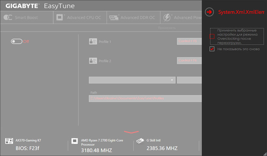Image resolution: width=267 pixels, height=156 pixels.
Task: Click the memory module icon in tabs
Action: [x=114, y=17]
